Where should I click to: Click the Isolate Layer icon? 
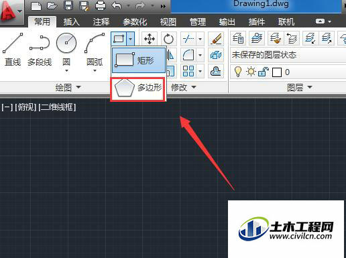click(x=310, y=38)
